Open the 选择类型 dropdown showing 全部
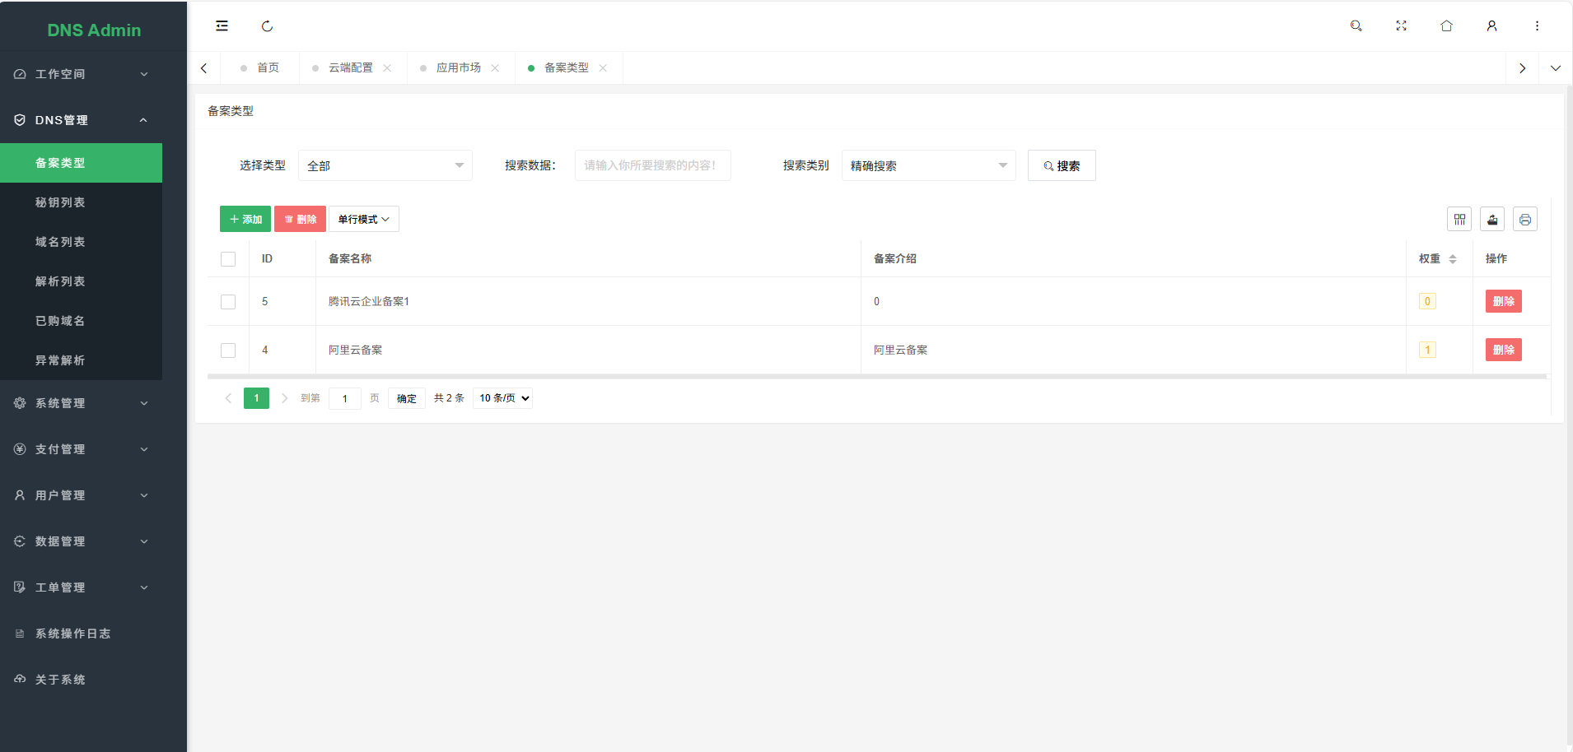1573x752 pixels. click(385, 166)
